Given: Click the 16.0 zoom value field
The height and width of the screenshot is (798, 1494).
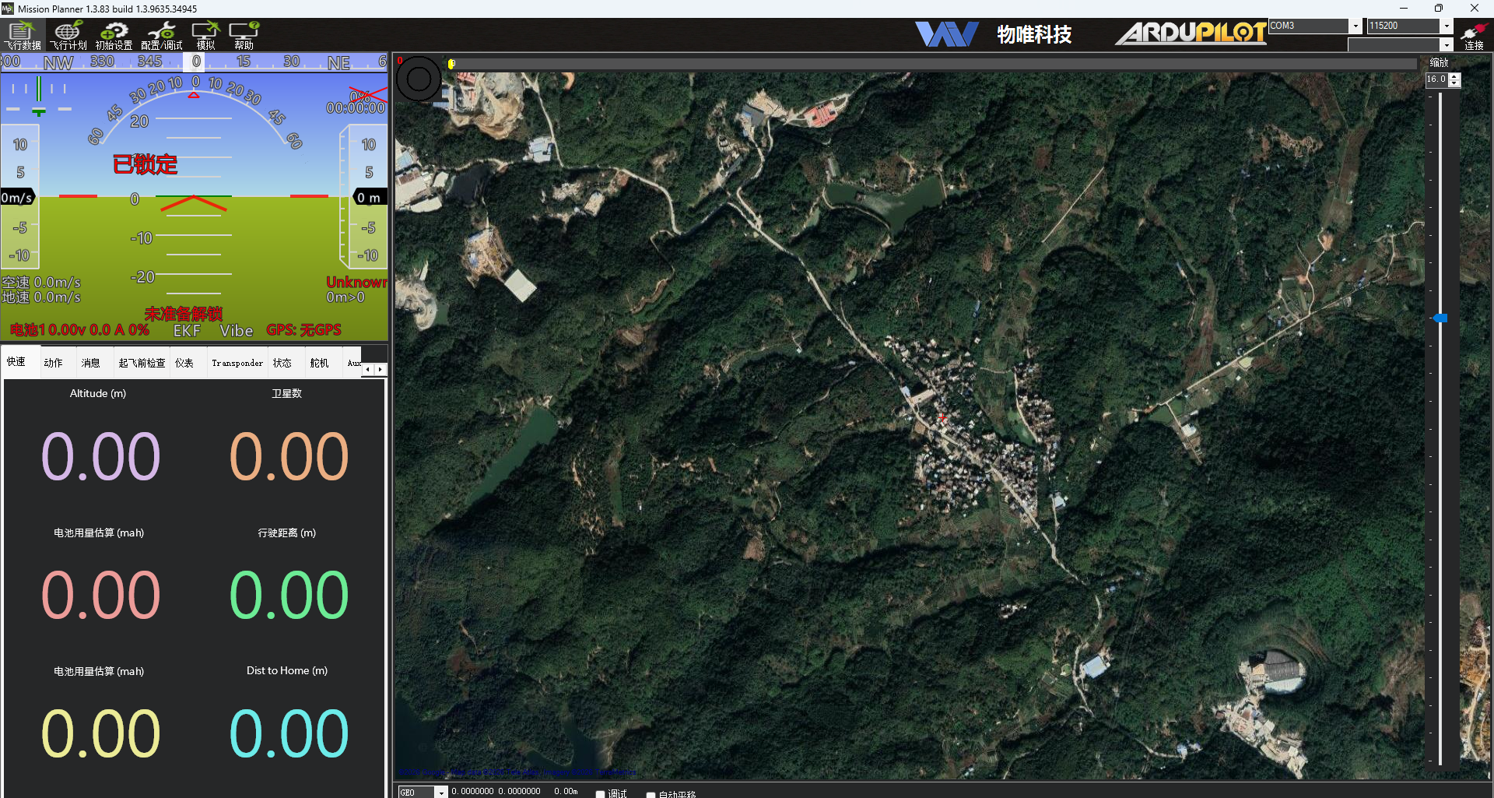Looking at the screenshot, I should [1436, 79].
